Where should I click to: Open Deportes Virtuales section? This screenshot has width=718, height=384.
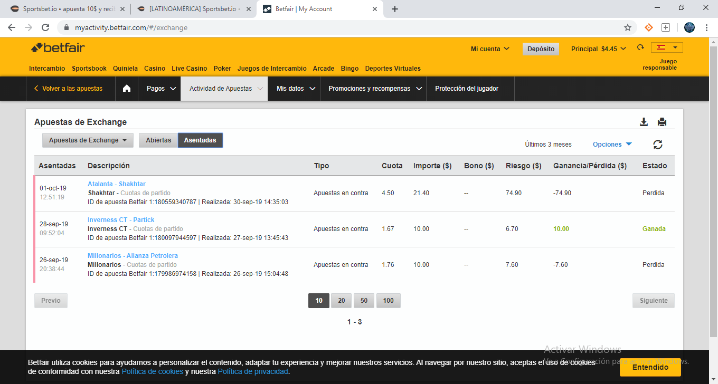coord(393,69)
